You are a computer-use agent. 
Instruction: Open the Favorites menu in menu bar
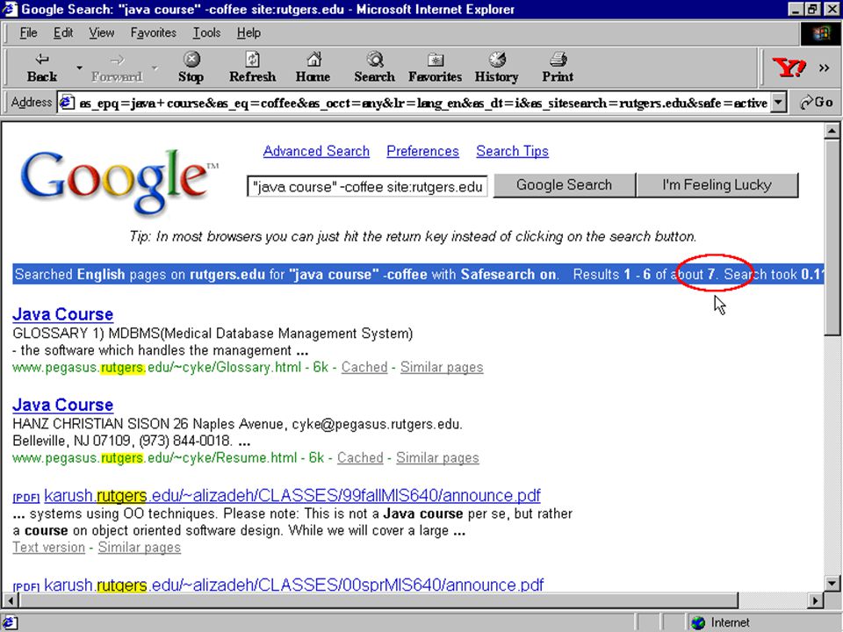tap(153, 32)
